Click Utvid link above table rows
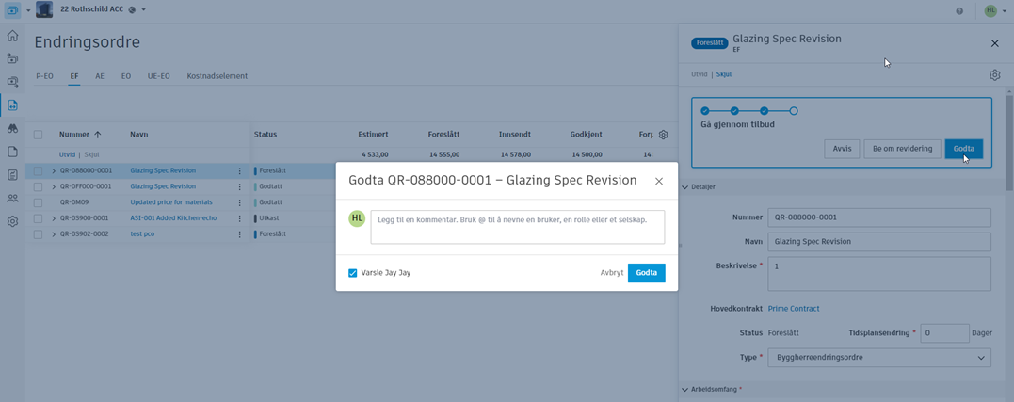This screenshot has width=1014, height=402. [x=67, y=154]
